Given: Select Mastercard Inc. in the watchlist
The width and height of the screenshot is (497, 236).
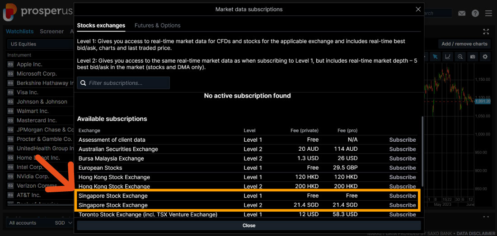Looking at the screenshot, I should tap(37, 120).
